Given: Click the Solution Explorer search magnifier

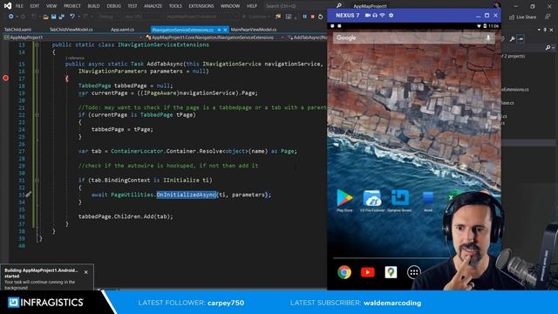Looking at the screenshot, I should tap(548, 47).
